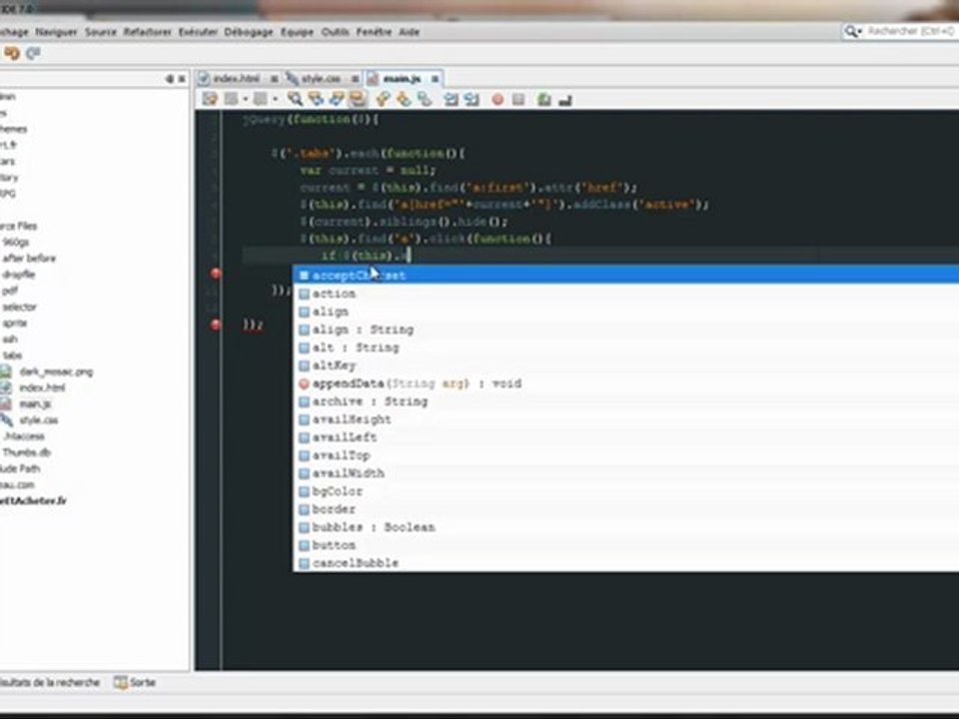Select appendData(String arg) completion entry
This screenshot has width=959, height=719.
point(626,383)
